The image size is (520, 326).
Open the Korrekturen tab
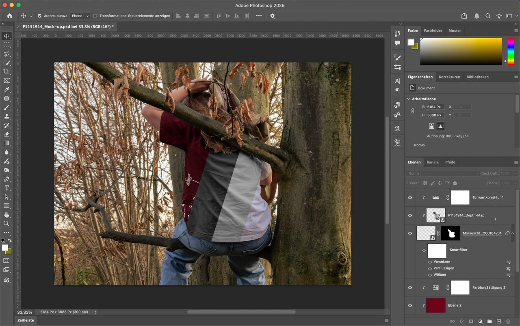(449, 77)
